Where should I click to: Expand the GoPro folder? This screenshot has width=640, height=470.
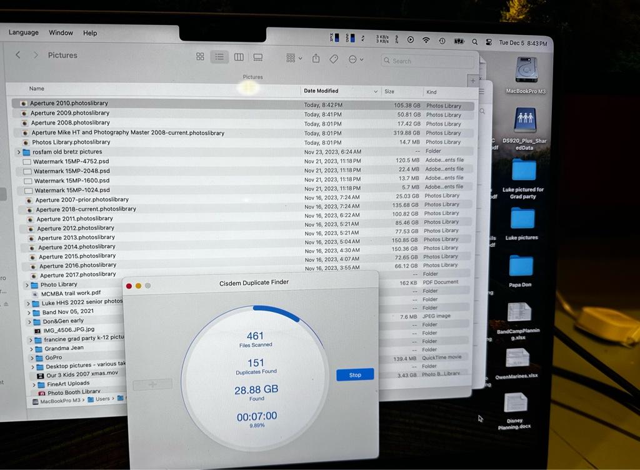tap(32, 358)
